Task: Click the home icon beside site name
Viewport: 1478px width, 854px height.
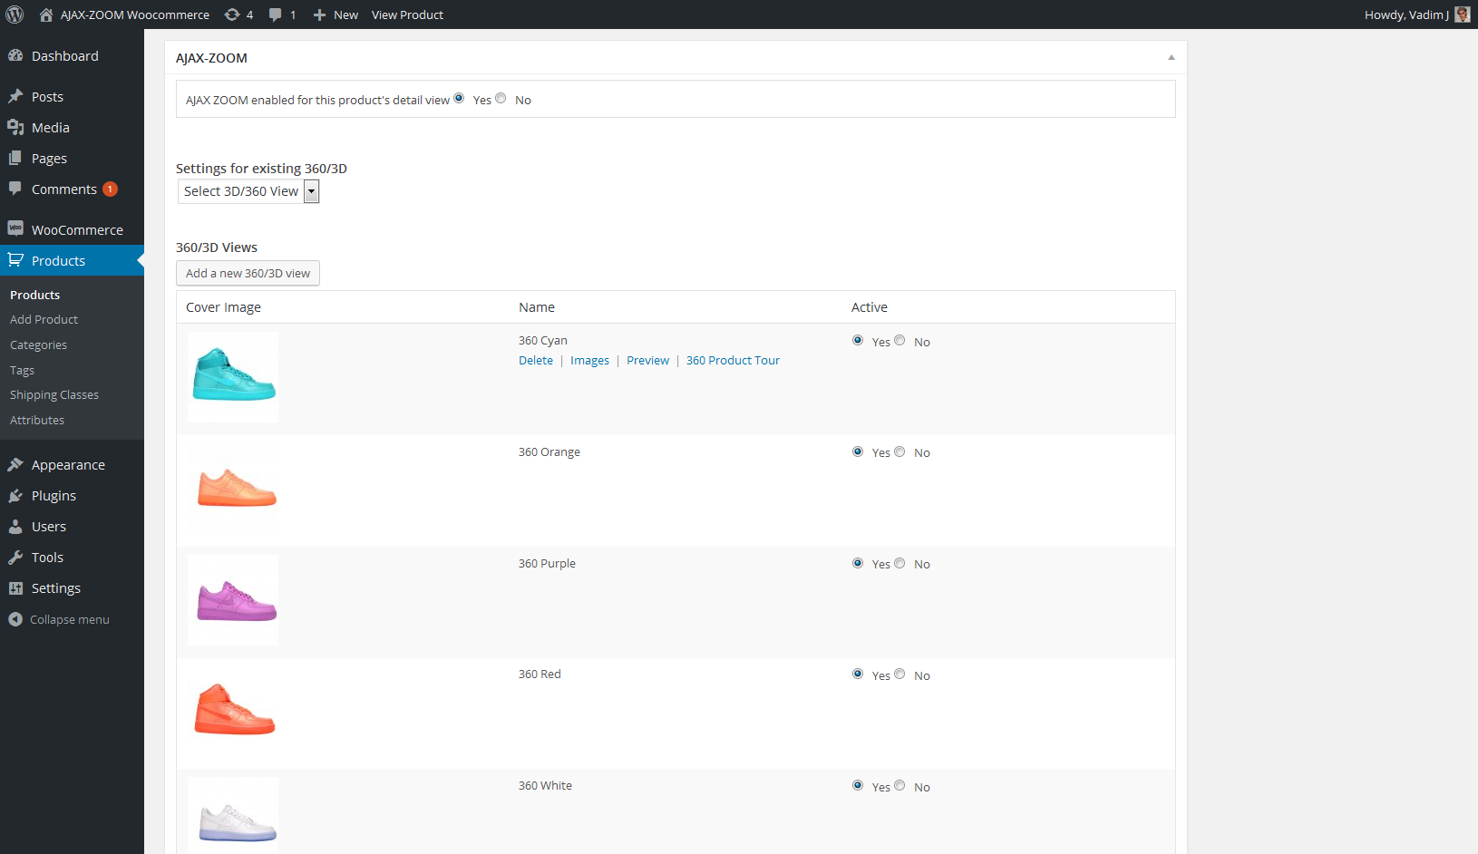Action: [x=46, y=15]
